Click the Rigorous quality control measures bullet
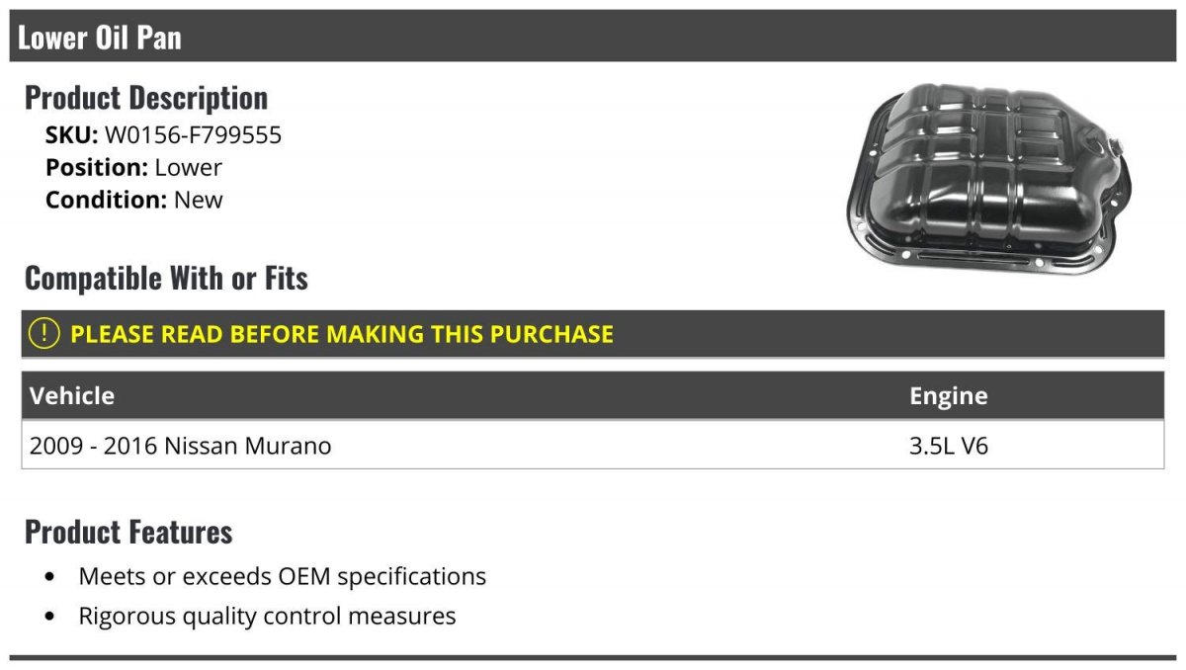 pos(268,617)
